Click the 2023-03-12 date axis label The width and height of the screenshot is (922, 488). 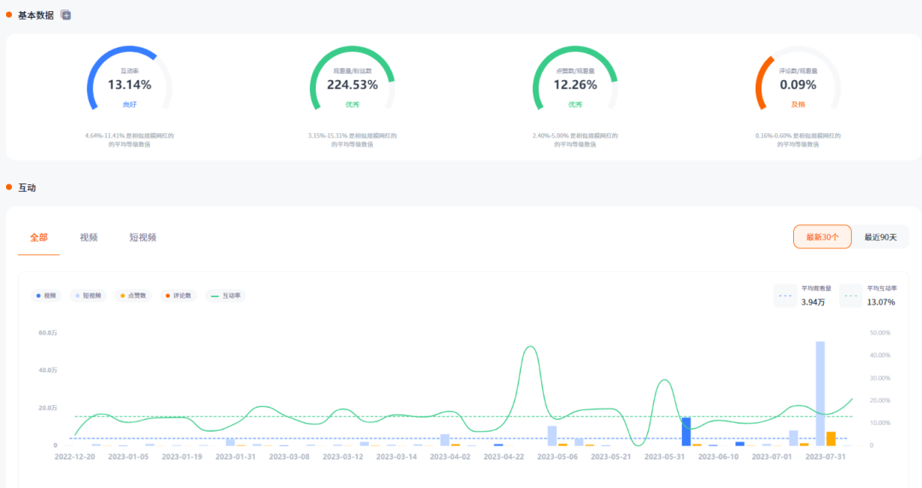tap(343, 456)
